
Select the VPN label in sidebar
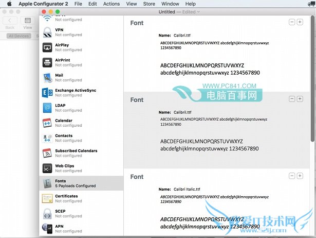[x=59, y=30]
